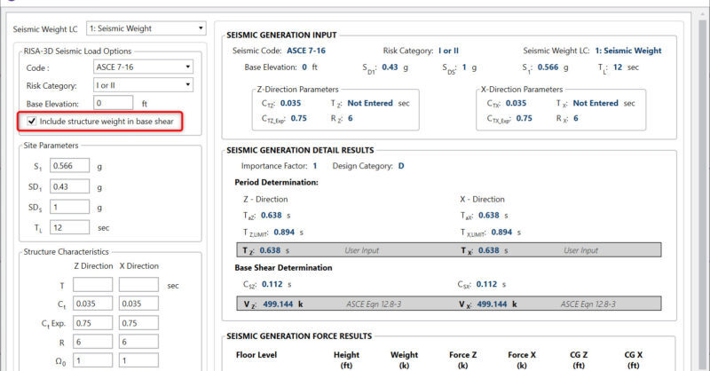Focus the SDS input box

tap(69, 207)
